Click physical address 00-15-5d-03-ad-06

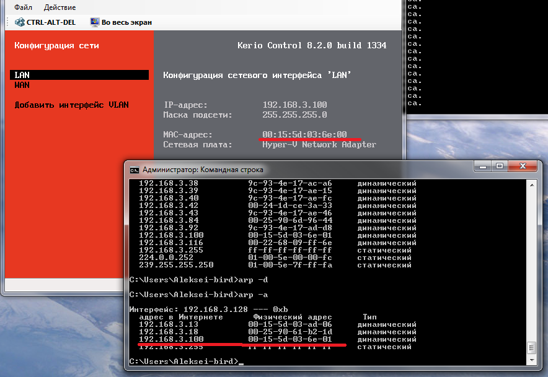pos(290,324)
